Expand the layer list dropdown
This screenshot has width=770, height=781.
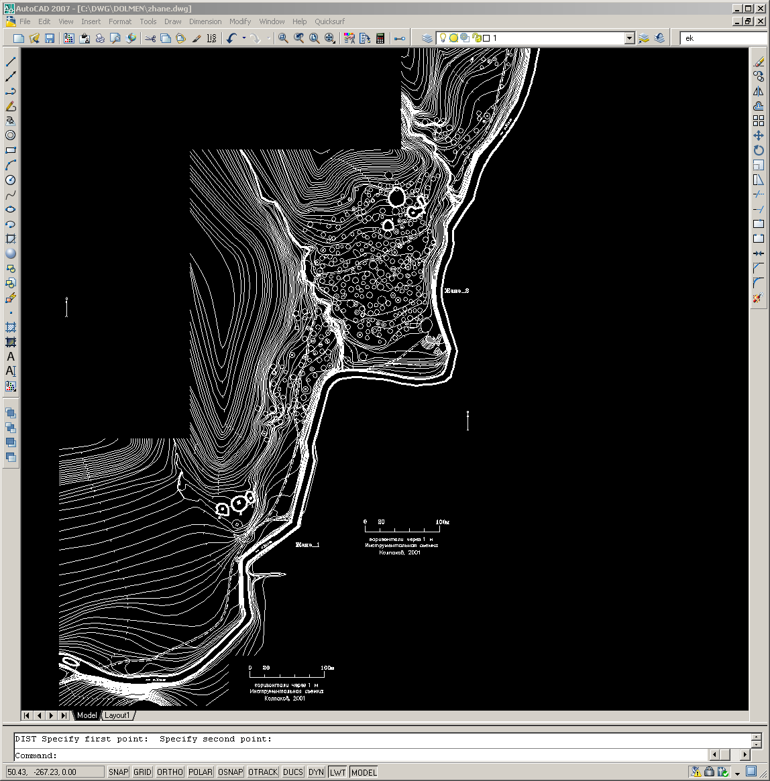pyautogui.click(x=629, y=38)
